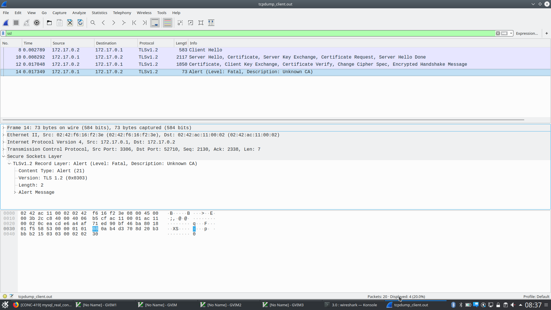Click the resize columns icon

[211, 23]
